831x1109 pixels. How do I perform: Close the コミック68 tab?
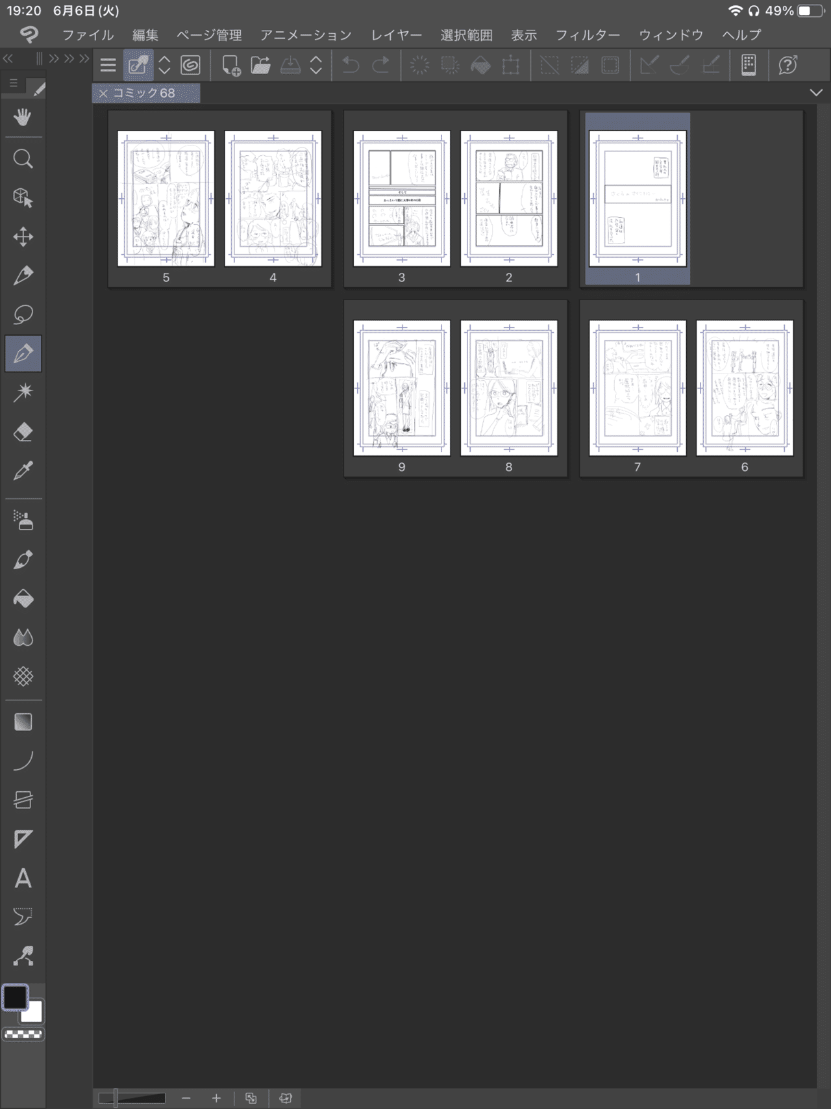coord(103,94)
